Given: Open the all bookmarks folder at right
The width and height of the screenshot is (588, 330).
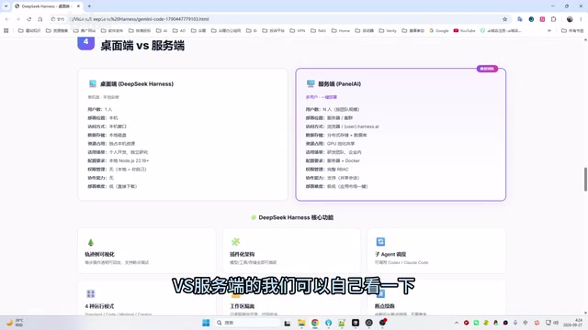Looking at the screenshot, I should (x=572, y=30).
